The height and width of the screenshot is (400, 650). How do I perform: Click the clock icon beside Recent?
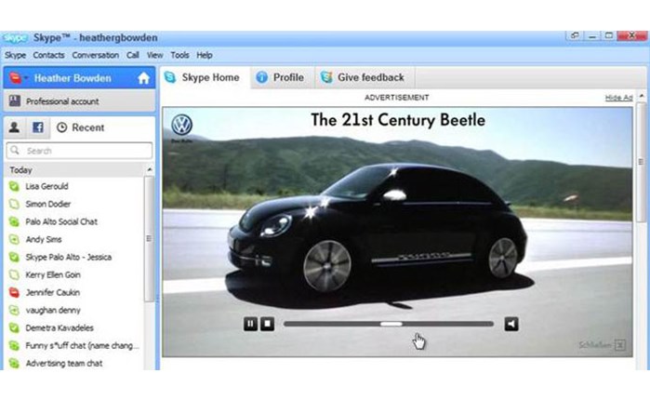61,127
